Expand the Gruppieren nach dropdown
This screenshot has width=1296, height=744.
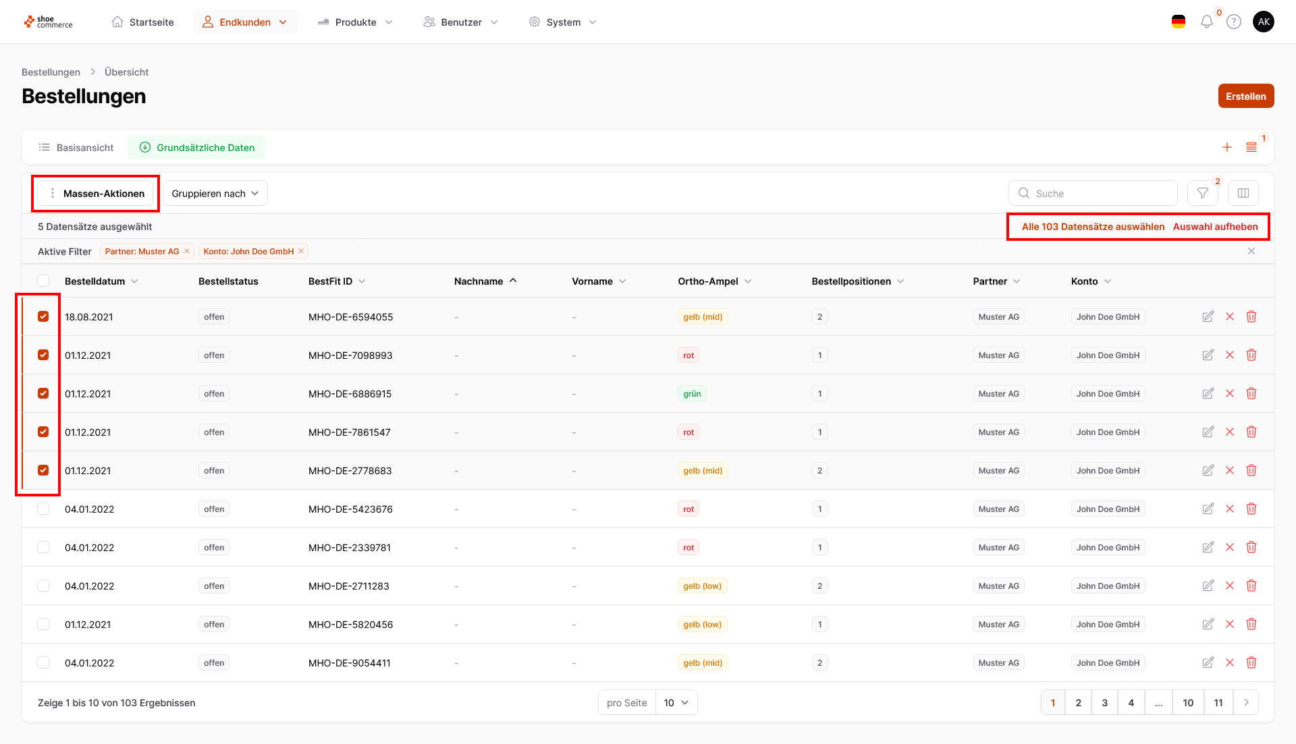click(x=215, y=194)
